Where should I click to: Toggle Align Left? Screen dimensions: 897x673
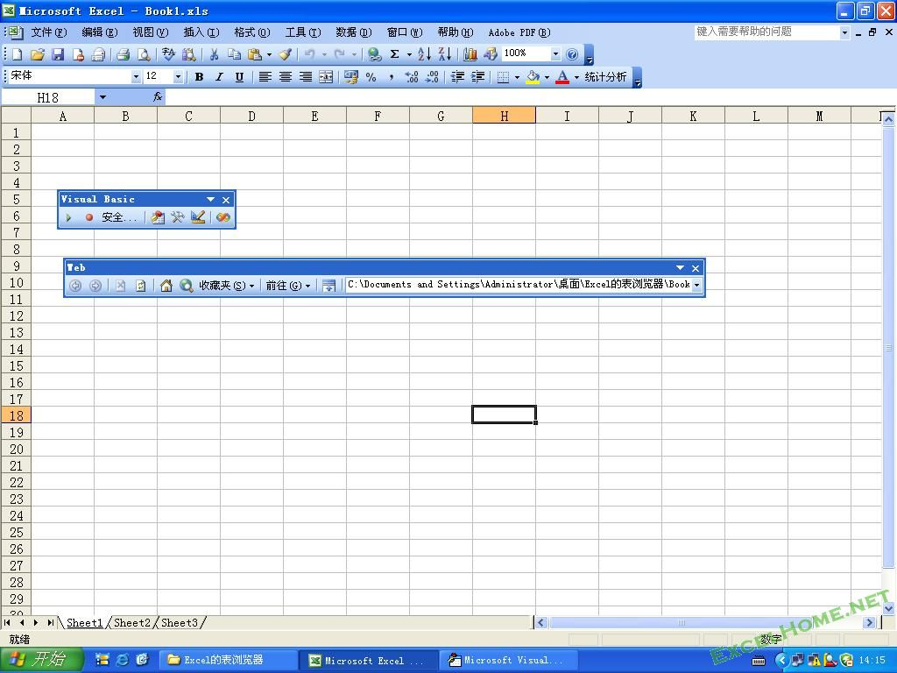[x=265, y=77]
